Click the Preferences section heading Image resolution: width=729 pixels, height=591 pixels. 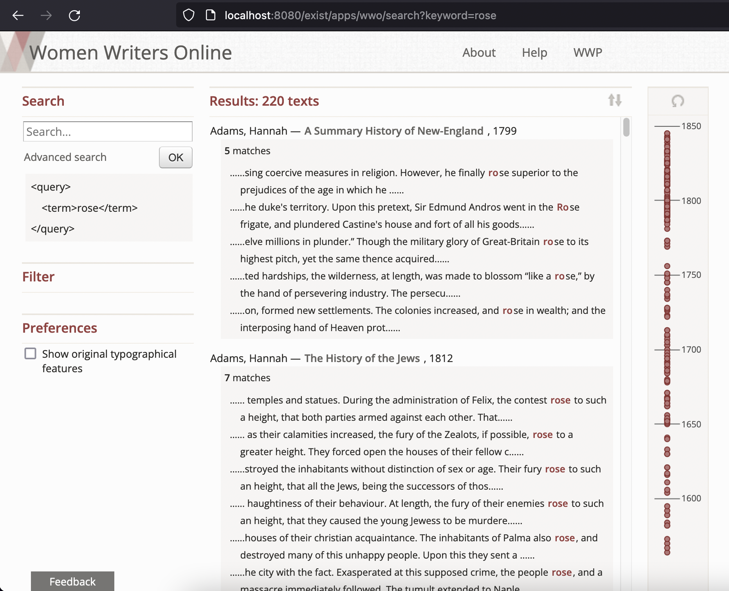60,328
